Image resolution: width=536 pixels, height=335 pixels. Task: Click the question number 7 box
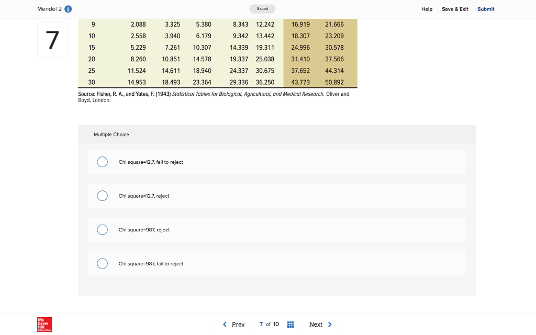point(52,40)
